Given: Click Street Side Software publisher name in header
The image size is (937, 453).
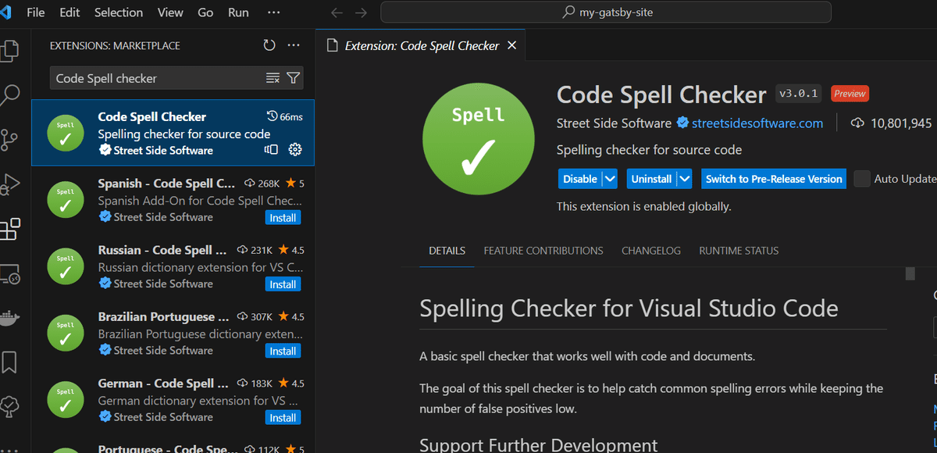Looking at the screenshot, I should pos(614,123).
